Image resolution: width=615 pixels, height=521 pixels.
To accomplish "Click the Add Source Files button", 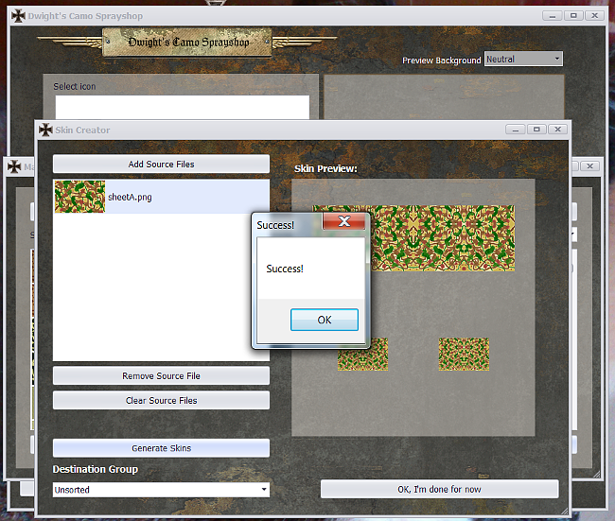I will 161,164.
